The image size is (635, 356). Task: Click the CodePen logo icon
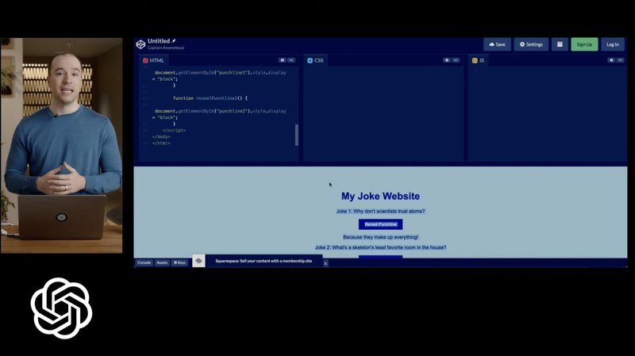click(140, 44)
